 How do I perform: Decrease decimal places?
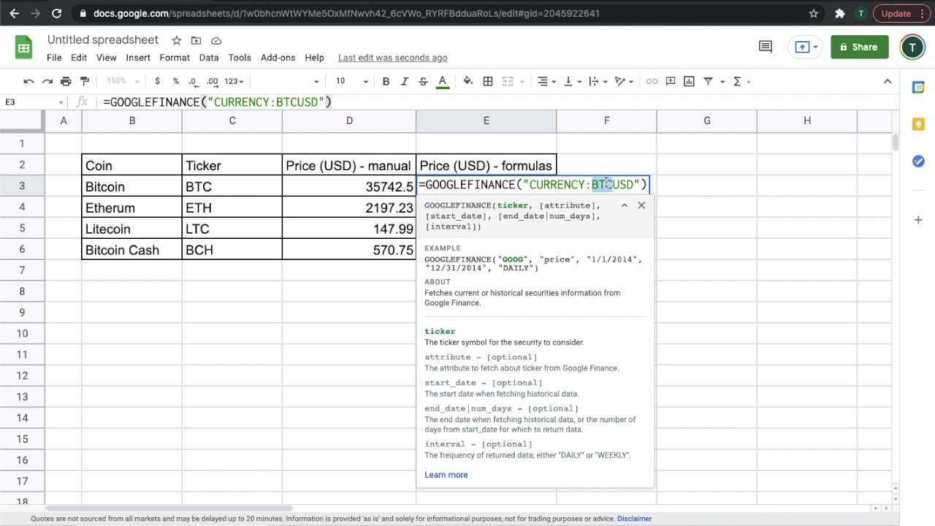(x=193, y=81)
